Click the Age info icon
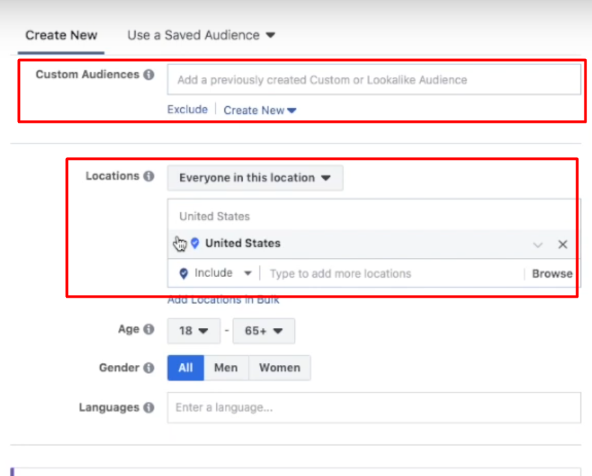Screen dimensions: 592x476 (x=149, y=329)
